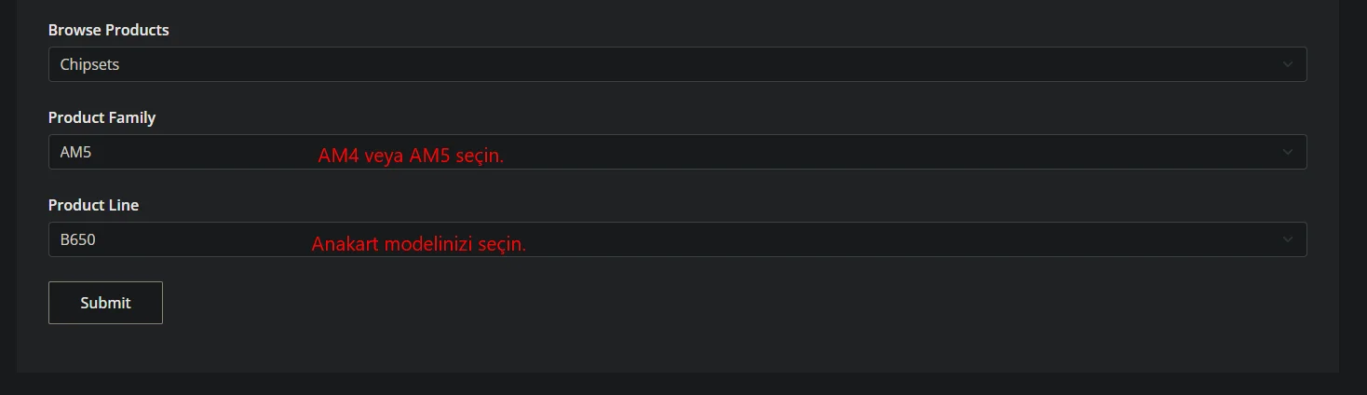Open the Browse Products dropdown
Viewport: 1367px width, 395px height.
pyautogui.click(x=677, y=64)
